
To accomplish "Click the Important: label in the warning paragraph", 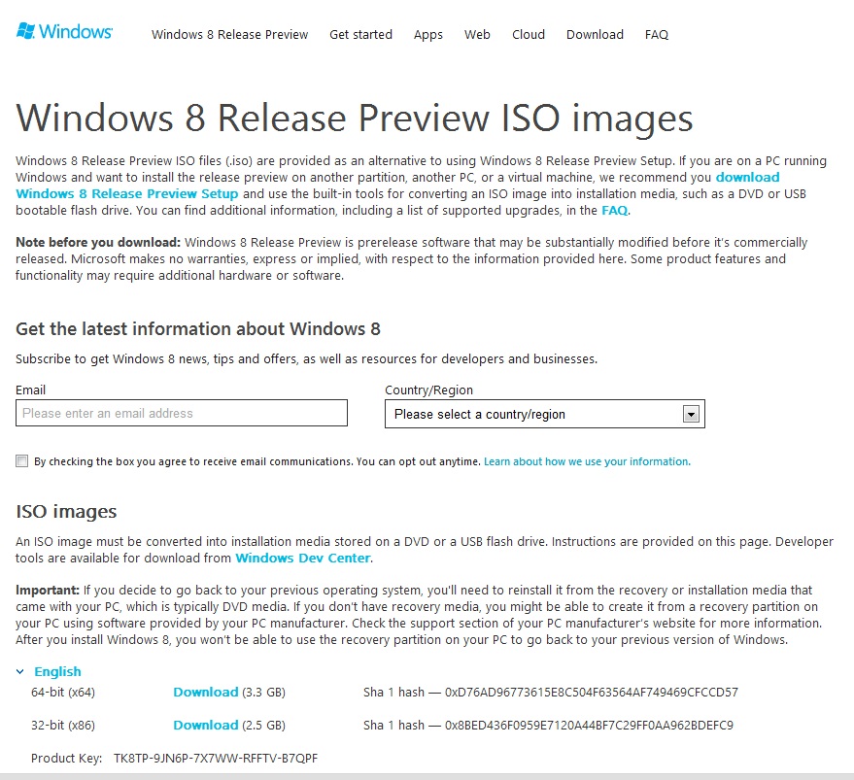I will [x=48, y=590].
